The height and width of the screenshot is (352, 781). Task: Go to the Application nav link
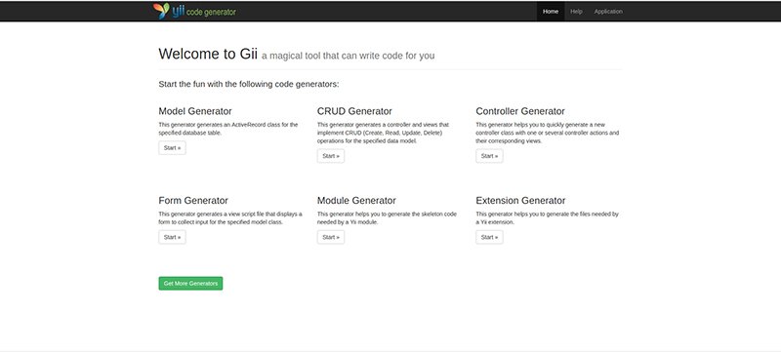[x=608, y=12]
